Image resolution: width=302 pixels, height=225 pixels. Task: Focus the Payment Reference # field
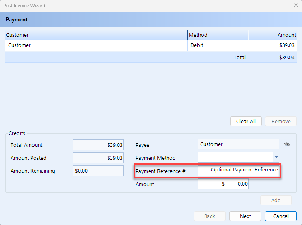[x=239, y=170]
